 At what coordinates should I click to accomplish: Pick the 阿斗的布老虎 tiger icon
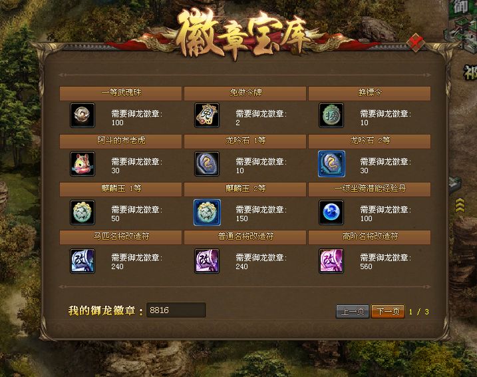point(82,164)
